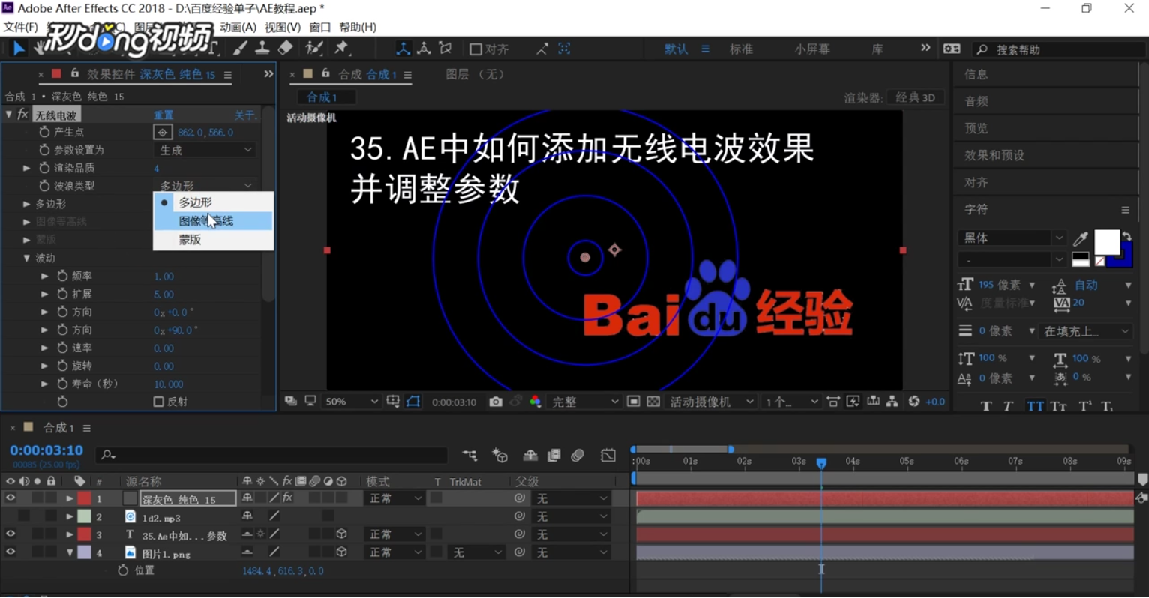Enable motion blur icon in timeline
The height and width of the screenshot is (598, 1149).
[577, 455]
